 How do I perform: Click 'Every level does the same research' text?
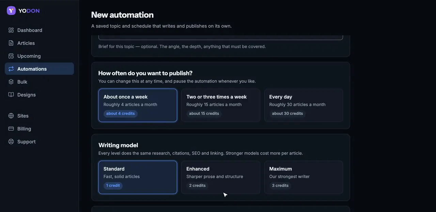[201, 153]
